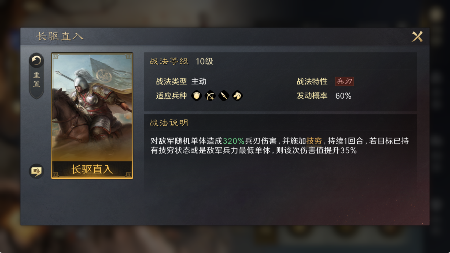The width and height of the screenshot is (450, 253).
Task: Click the green 320% damage value
Action: point(234,141)
